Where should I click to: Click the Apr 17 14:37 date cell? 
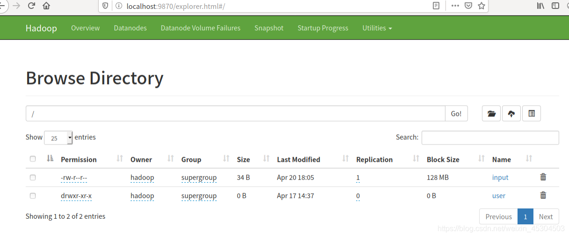click(x=295, y=196)
